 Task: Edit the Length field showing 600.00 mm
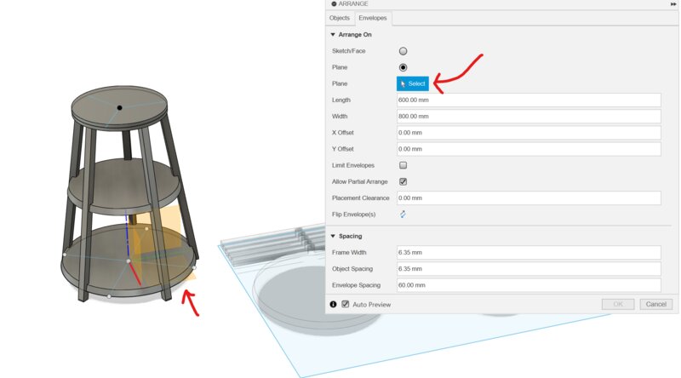(x=529, y=100)
